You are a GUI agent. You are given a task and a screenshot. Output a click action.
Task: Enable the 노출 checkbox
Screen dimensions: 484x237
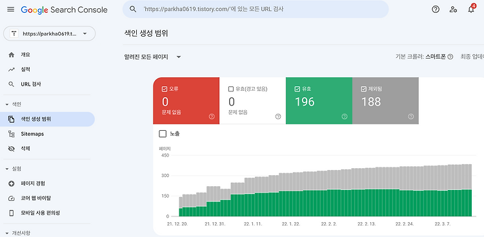(163, 134)
